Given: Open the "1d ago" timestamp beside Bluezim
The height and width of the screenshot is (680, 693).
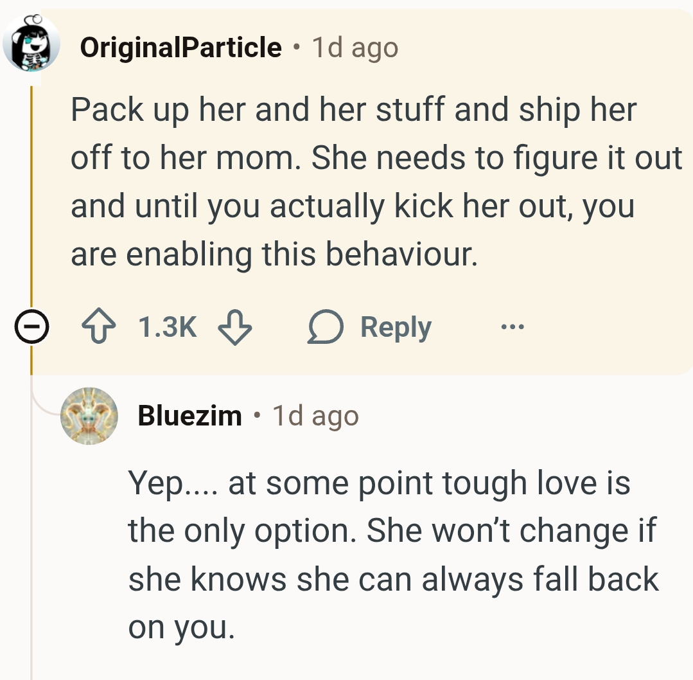Looking at the screenshot, I should click(315, 416).
